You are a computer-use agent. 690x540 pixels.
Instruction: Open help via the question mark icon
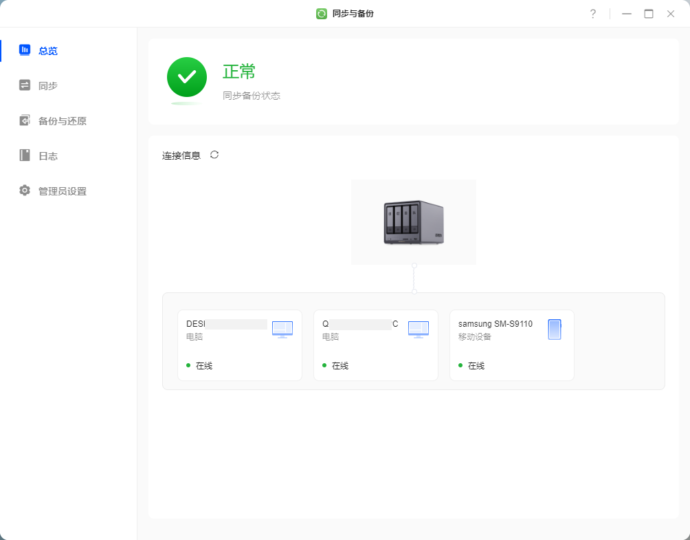[x=592, y=14]
